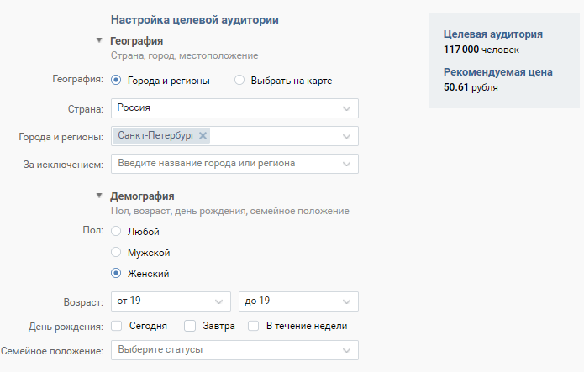Collapse the Демография section triangle
The height and width of the screenshot is (372, 584).
click(99, 196)
